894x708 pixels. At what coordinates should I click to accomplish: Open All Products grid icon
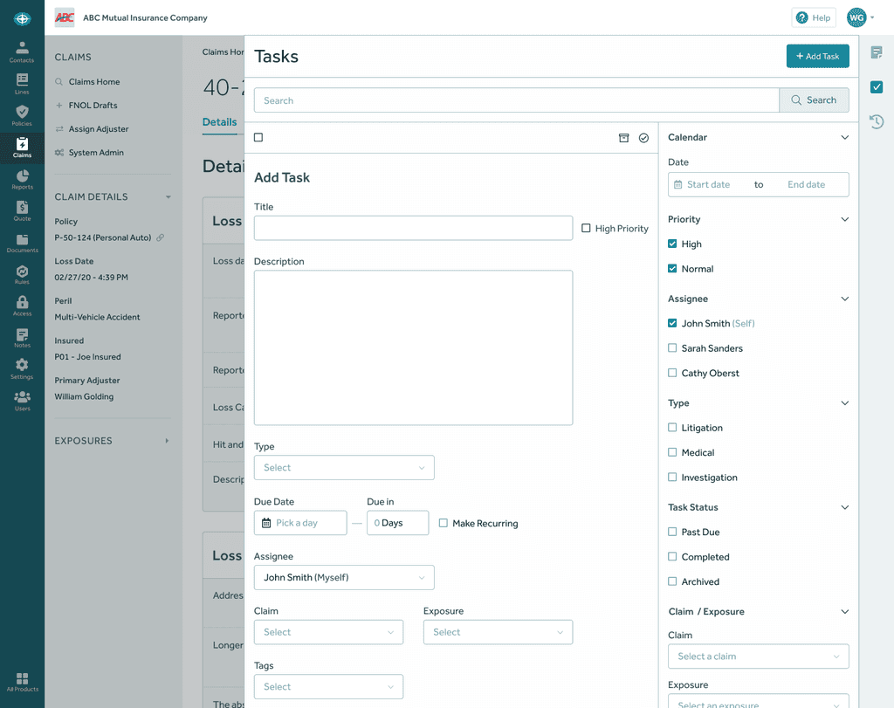(22, 682)
